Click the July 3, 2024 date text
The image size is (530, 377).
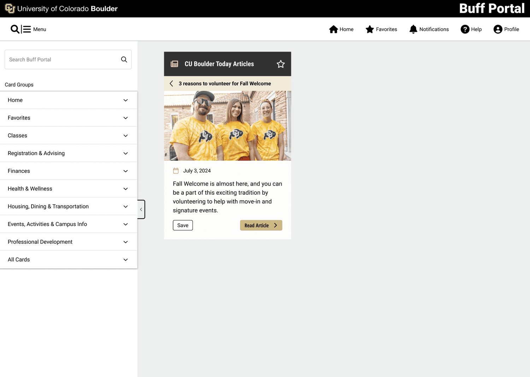pyautogui.click(x=197, y=171)
